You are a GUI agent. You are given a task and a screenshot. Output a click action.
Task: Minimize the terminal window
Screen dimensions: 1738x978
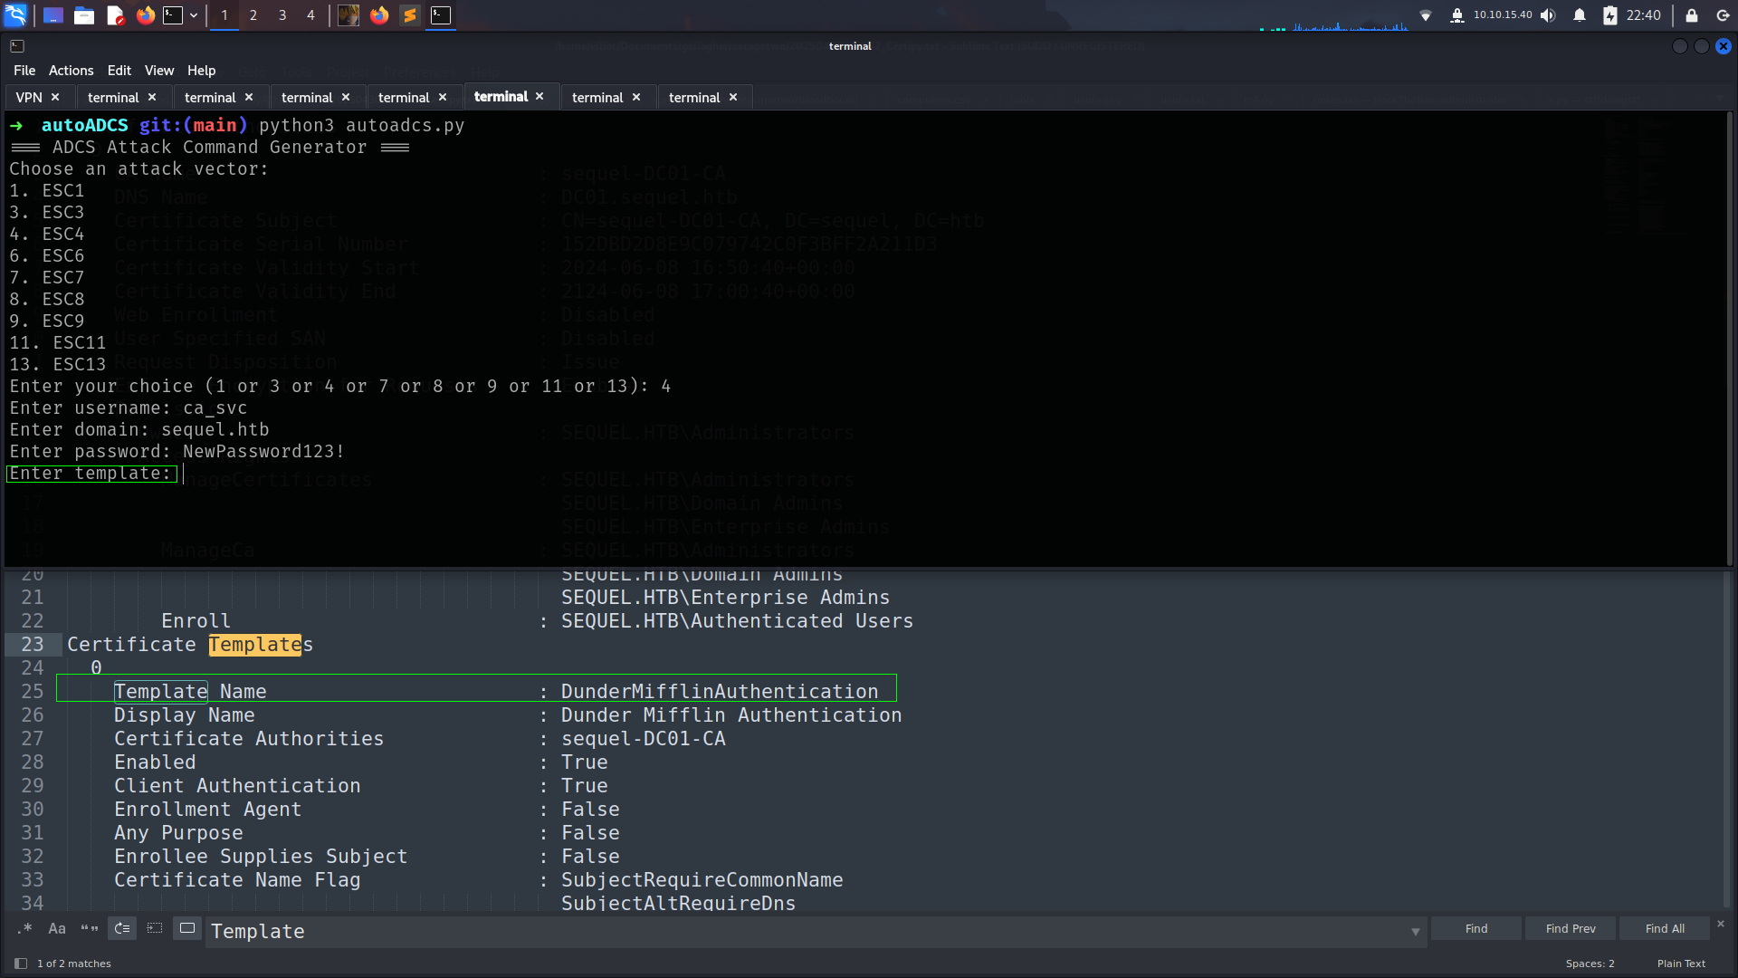click(1679, 46)
